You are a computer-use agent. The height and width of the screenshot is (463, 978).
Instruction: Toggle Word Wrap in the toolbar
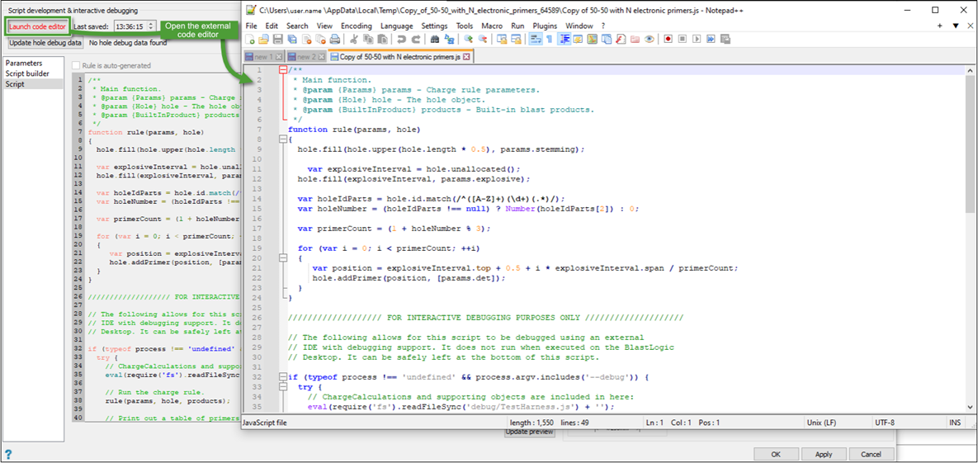pos(534,39)
